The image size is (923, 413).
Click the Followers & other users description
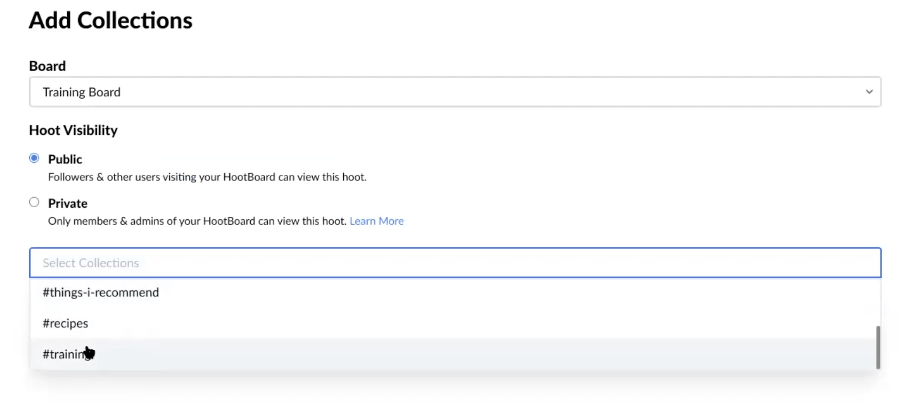[207, 177]
